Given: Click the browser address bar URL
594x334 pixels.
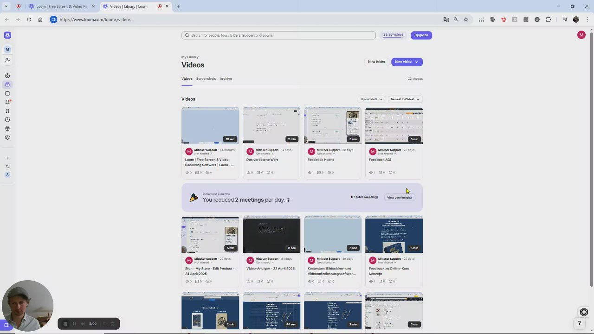Looking at the screenshot, I should coord(95,19).
